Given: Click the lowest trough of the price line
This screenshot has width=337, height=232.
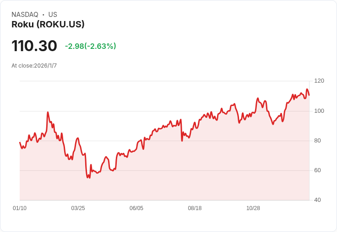Looking at the screenshot, I should point(89,178).
